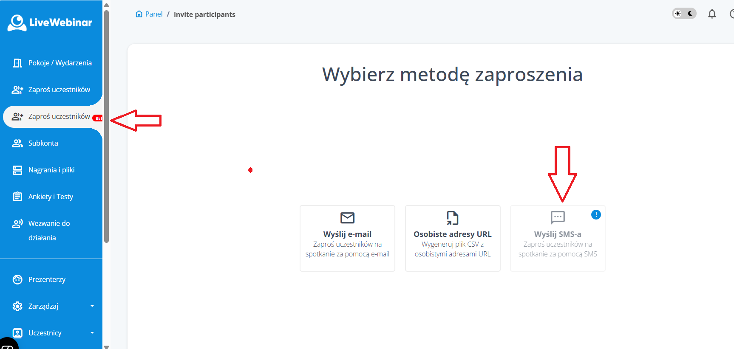
Task: Choose Osobiste adresy URL option
Action: 452,238
